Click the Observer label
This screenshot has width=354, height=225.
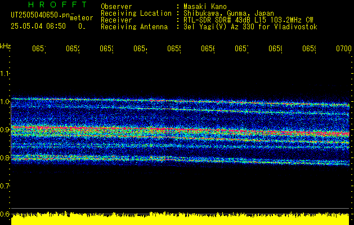pyautogui.click(x=116, y=6)
